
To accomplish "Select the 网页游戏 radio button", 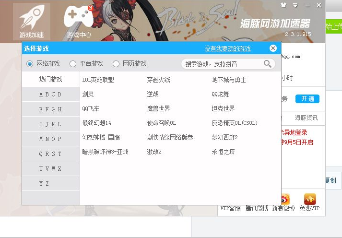I will tap(116, 64).
